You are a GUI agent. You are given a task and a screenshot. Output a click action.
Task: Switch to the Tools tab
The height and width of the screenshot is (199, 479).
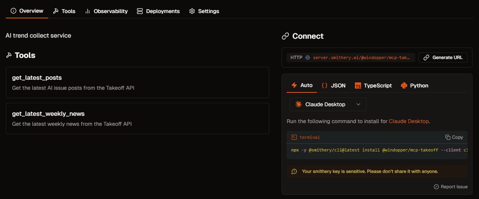click(64, 11)
